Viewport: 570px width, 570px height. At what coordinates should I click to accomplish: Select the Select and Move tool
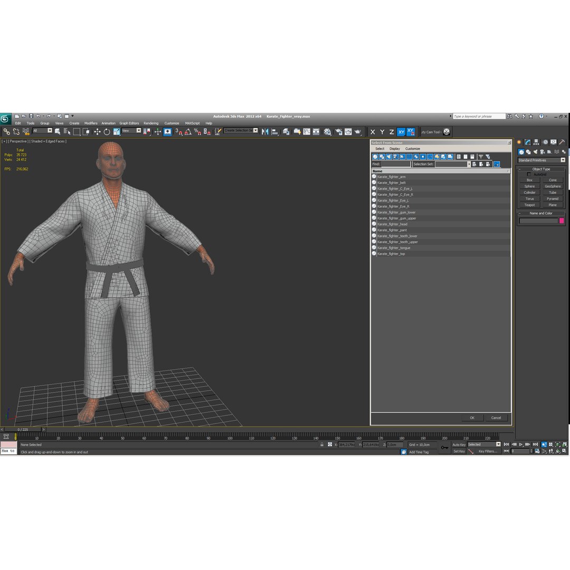pos(97,131)
